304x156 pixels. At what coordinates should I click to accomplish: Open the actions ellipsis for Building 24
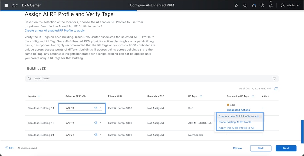coord(262,135)
